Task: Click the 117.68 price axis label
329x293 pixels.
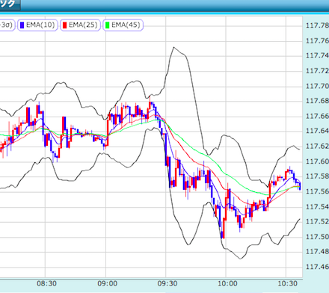Action: coord(317,101)
